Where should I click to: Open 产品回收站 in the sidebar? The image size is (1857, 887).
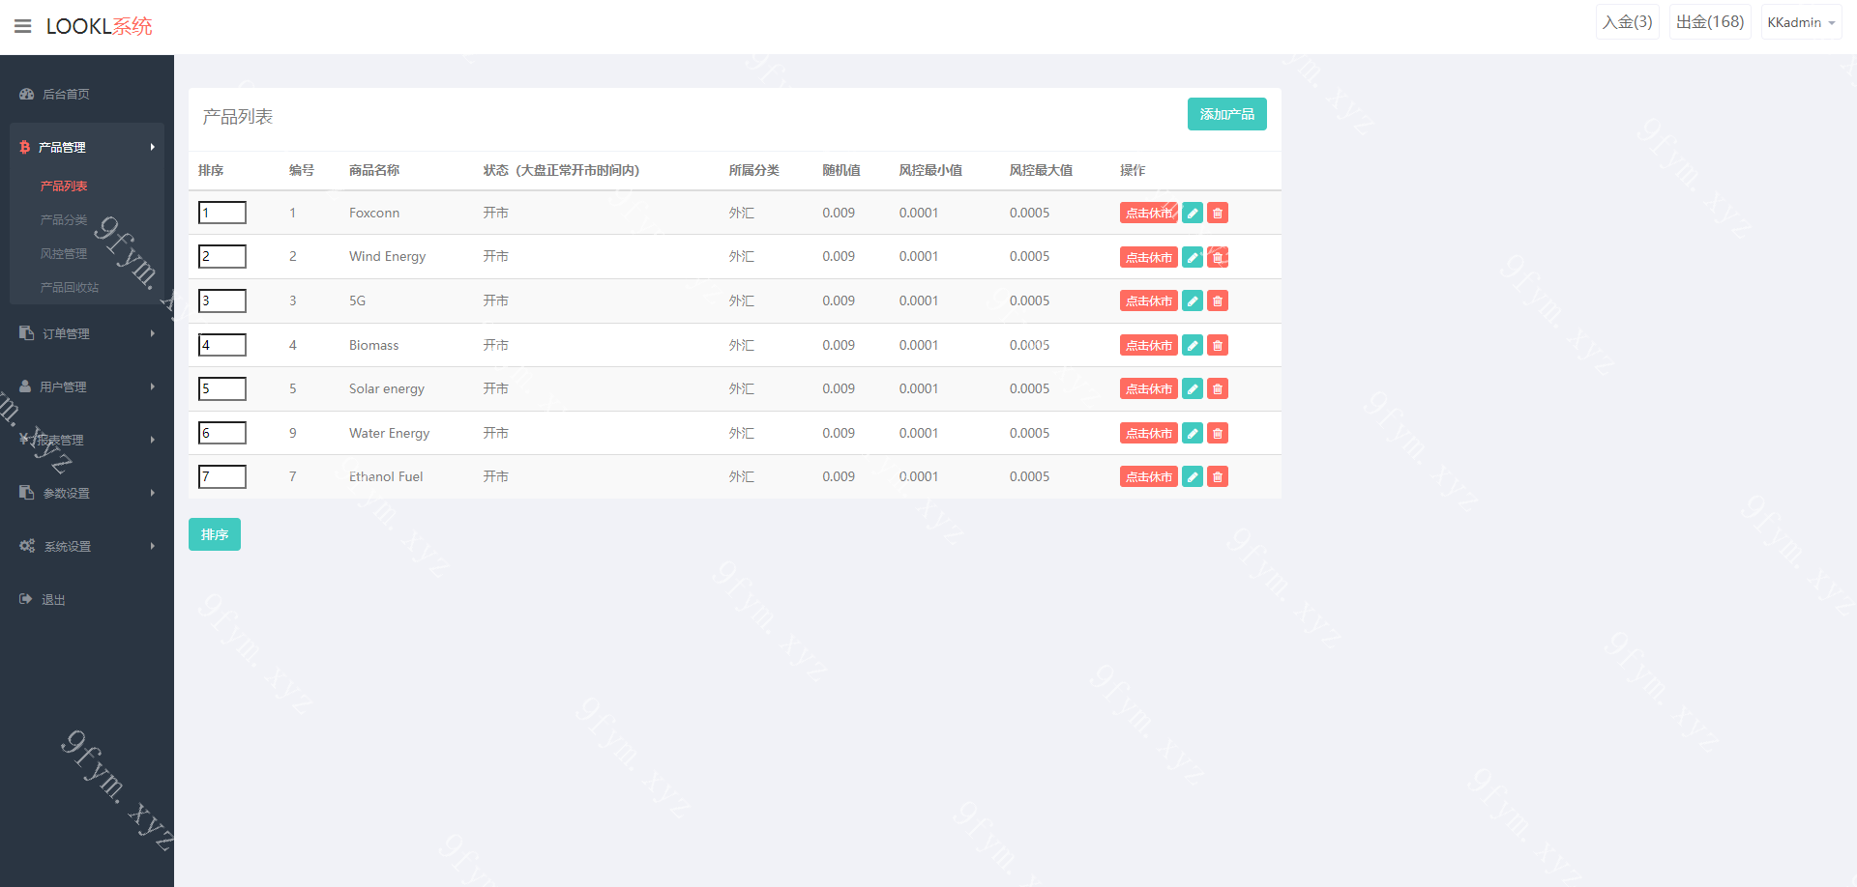pos(70,287)
